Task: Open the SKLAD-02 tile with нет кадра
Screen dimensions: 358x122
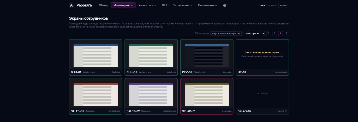Action: coord(262,96)
